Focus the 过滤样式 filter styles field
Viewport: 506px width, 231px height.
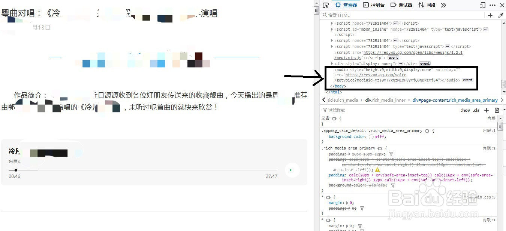390,110
